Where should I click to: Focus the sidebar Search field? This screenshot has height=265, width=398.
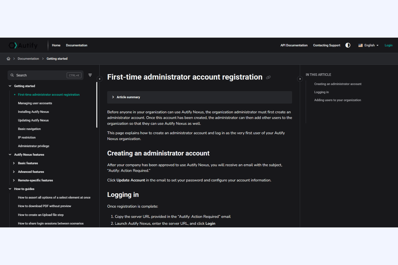(45, 75)
